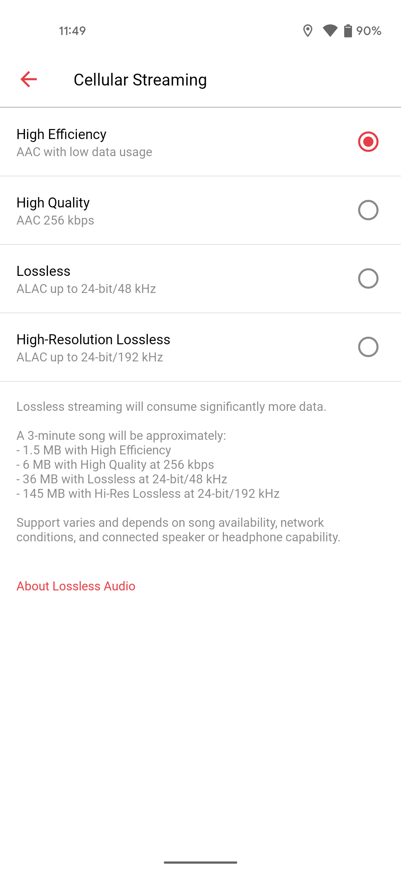The image size is (401, 870).
Task: Tap the lossless data consumption warning text
Action: coord(171,406)
